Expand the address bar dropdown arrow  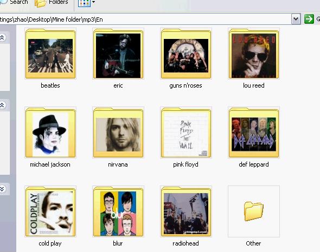point(296,19)
